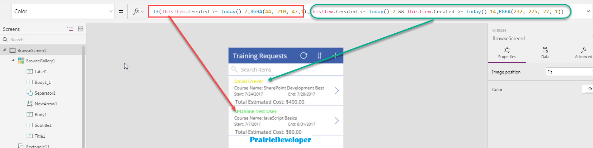The width and height of the screenshot is (593, 148).
Task: Click the plus add icon in app header
Action: coord(335,56)
